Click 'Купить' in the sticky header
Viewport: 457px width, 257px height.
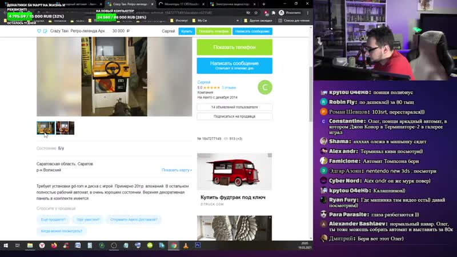[x=187, y=31]
